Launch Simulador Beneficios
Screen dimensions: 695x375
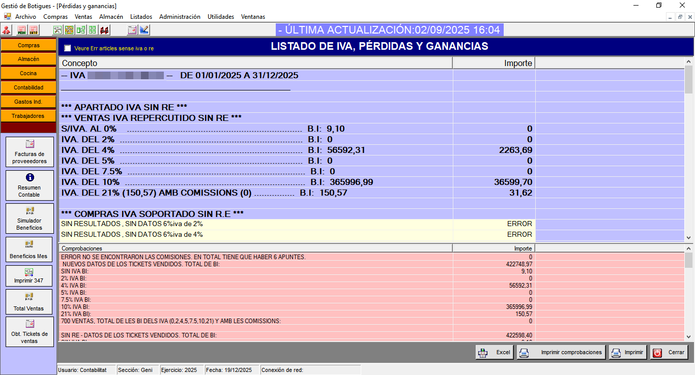pos(30,218)
